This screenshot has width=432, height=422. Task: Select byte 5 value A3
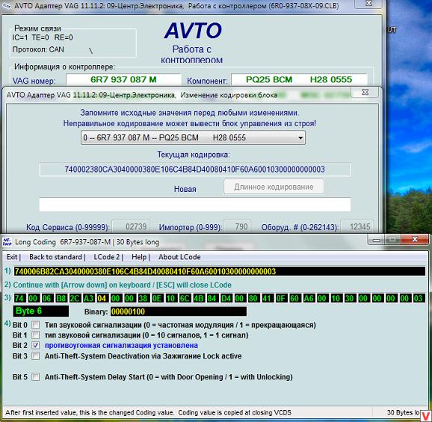(88, 298)
